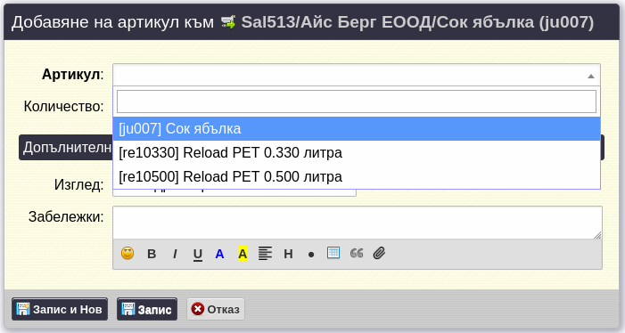The width and height of the screenshot is (625, 333).
Task: Insert a table with grid icon
Action: point(333,253)
